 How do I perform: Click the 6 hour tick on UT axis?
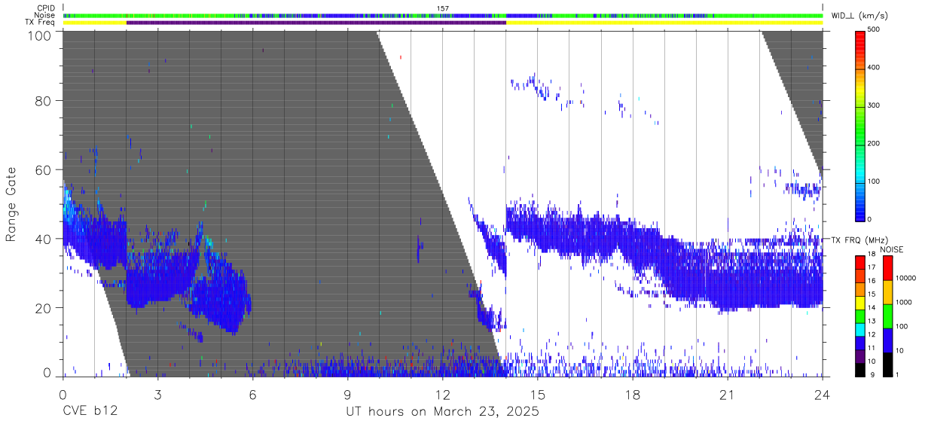pos(252,395)
